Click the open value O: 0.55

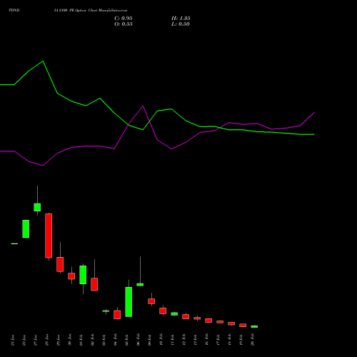click(x=124, y=24)
